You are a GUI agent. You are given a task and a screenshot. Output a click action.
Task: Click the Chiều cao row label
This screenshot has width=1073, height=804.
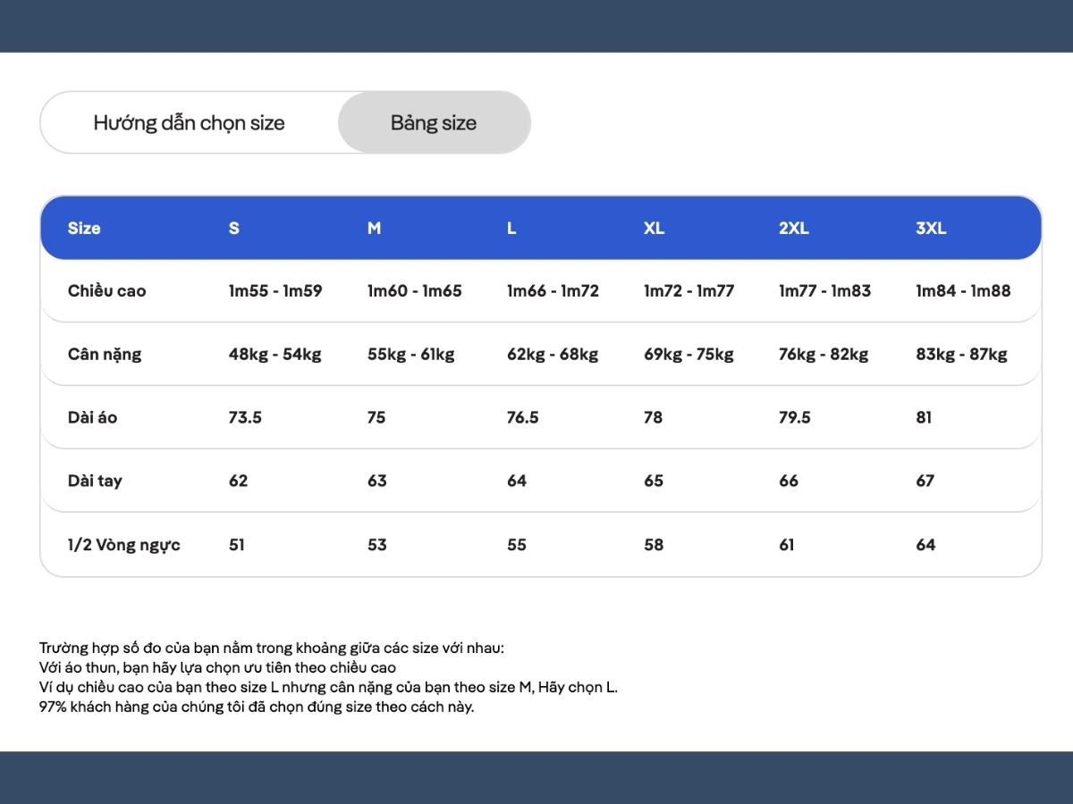pyautogui.click(x=106, y=290)
